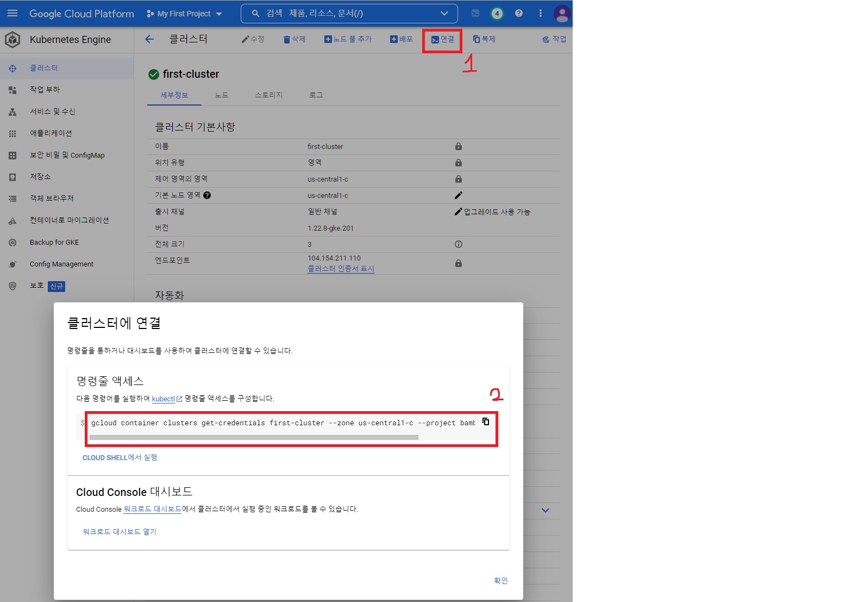Image resolution: width=865 pixels, height=602 pixels.
Task: Open the 워크로드 대시보드 inline link
Action: coord(153,509)
